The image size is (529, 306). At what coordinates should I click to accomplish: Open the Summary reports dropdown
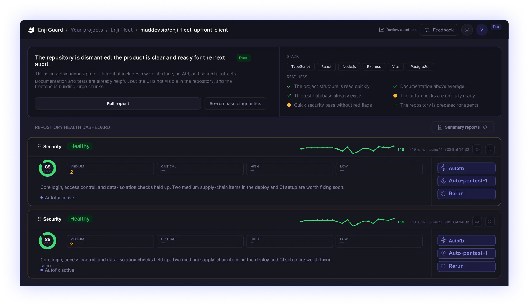[463, 127]
